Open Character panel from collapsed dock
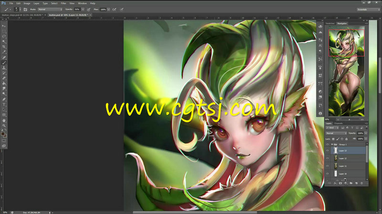The height and width of the screenshot is (214, 382). (320, 45)
